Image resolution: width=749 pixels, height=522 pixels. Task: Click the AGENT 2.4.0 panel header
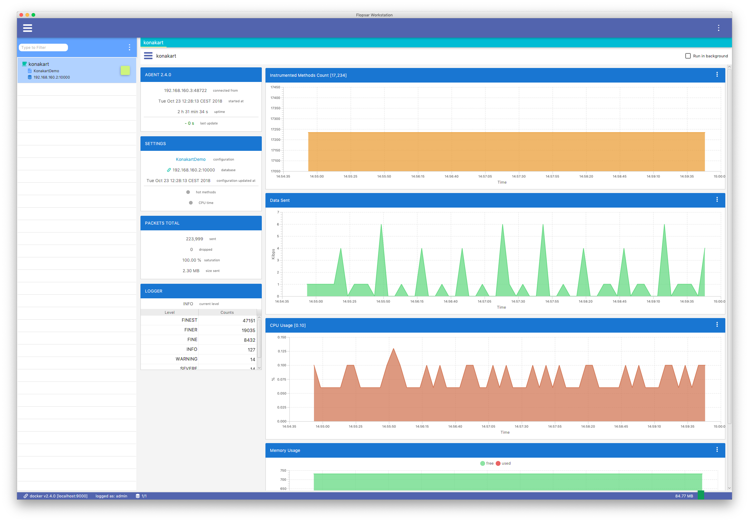[201, 75]
